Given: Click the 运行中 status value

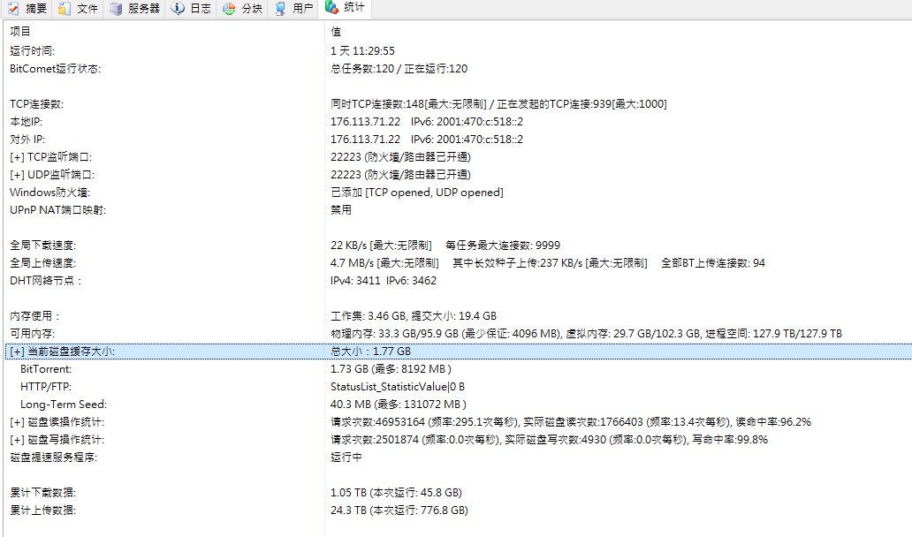Looking at the screenshot, I should coord(346,458).
